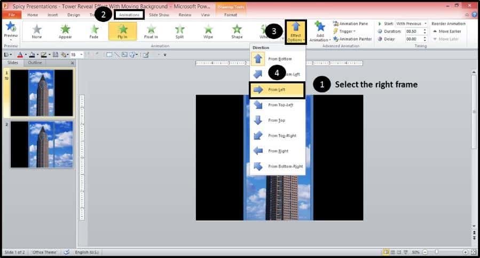Image resolution: width=480 pixels, height=258 pixels.
Task: Click the PowerPoint Help question icon
Action: 475,14
